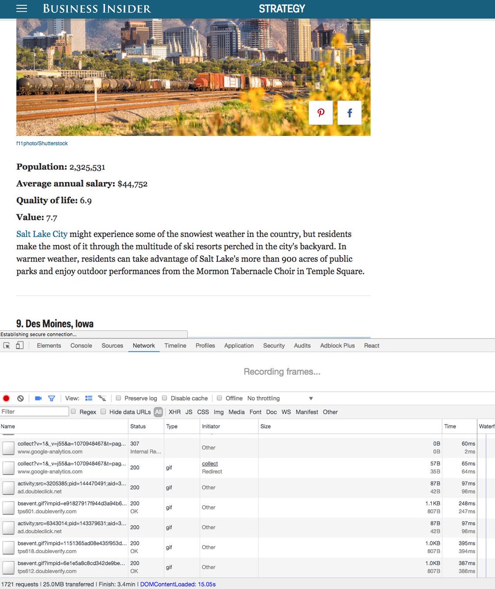Filter requests by XHR
This screenshot has height=589, width=495.
(175, 412)
